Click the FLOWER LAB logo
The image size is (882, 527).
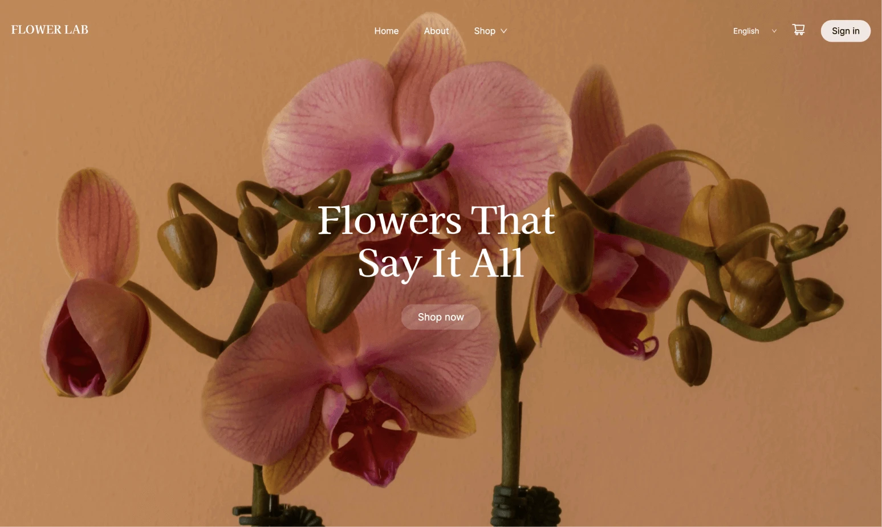click(50, 30)
